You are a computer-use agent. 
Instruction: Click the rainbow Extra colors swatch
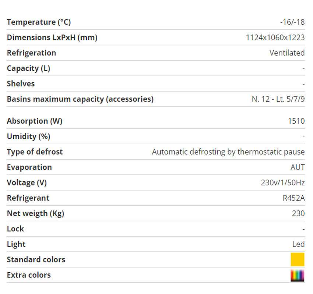(x=298, y=275)
